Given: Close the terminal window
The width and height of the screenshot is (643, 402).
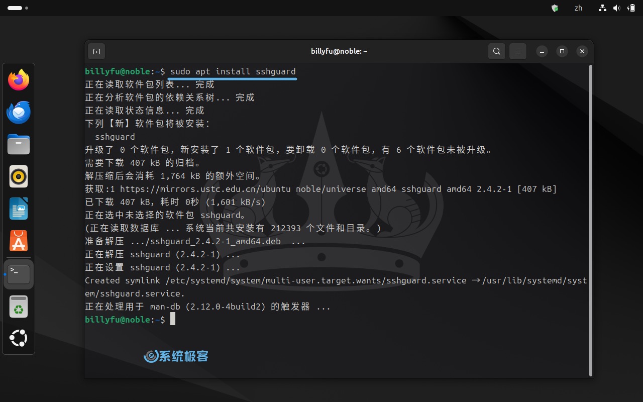Looking at the screenshot, I should (582, 51).
